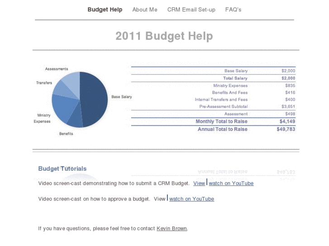Viewport: 329px width, 246px height.
Task: Click the View link for submitting a CRM Budget
Action: click(199, 183)
